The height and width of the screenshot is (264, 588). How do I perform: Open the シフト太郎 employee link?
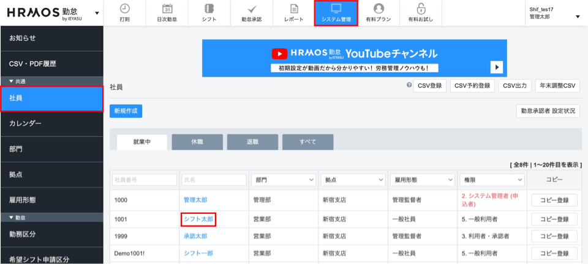coord(198,218)
